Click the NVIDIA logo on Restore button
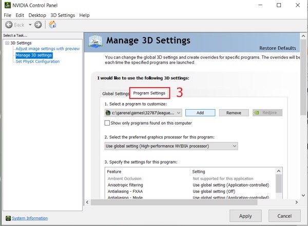This screenshot has height=226, width=308. tap(256, 113)
